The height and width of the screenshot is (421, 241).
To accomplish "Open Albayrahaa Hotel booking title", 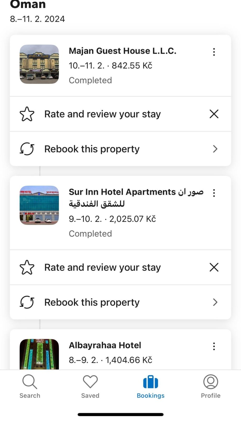I will 105,345.
